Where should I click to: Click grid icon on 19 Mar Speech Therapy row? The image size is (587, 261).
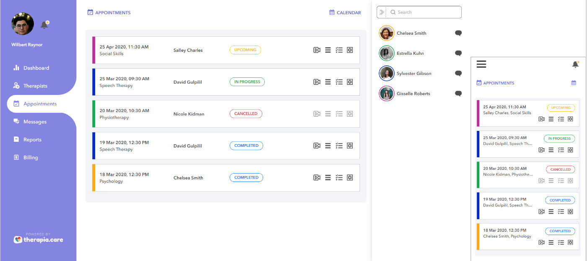pyautogui.click(x=350, y=146)
